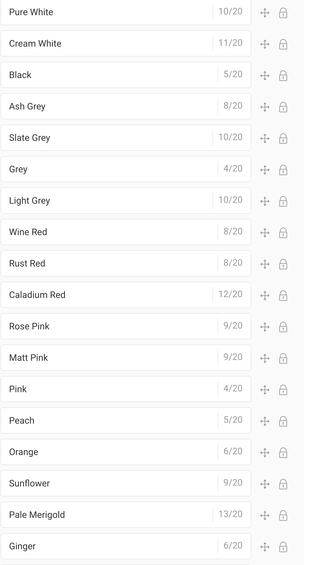Click the move handle for Pure White
The height and width of the screenshot is (565, 312).
click(x=265, y=13)
